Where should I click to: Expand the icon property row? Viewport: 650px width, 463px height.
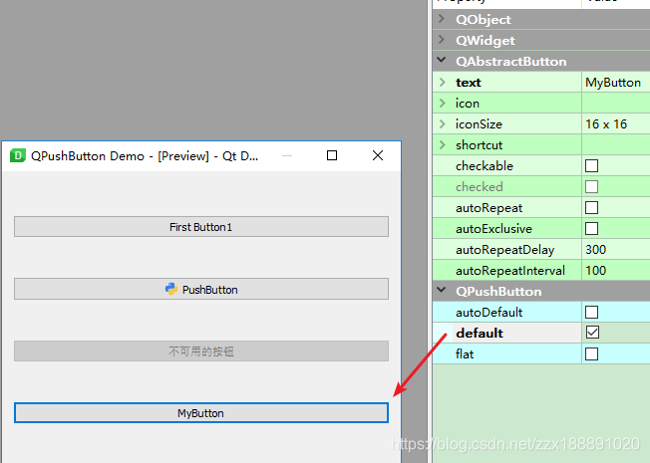[443, 103]
